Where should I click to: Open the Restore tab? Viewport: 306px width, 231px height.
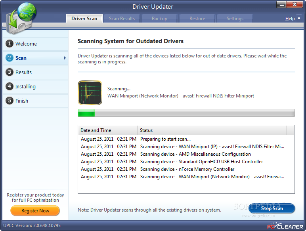point(197,19)
